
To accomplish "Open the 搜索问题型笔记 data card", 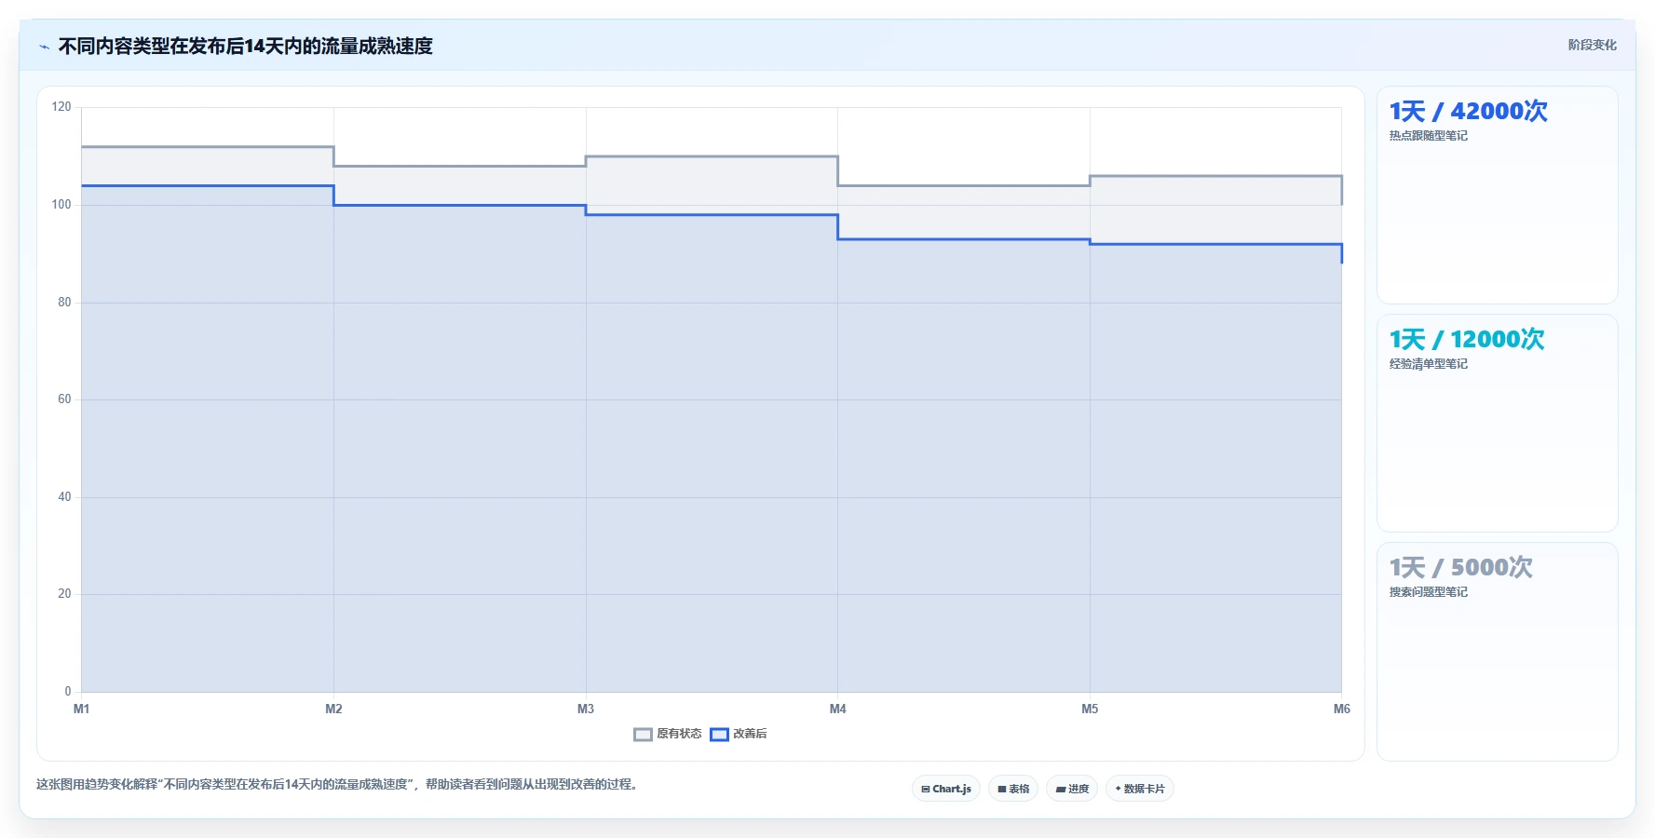I will coord(1498,652).
